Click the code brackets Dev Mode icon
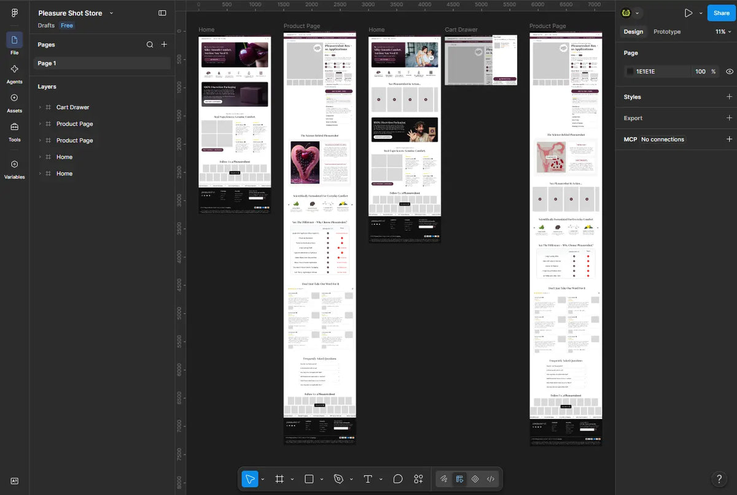The width and height of the screenshot is (737, 495). click(x=491, y=479)
